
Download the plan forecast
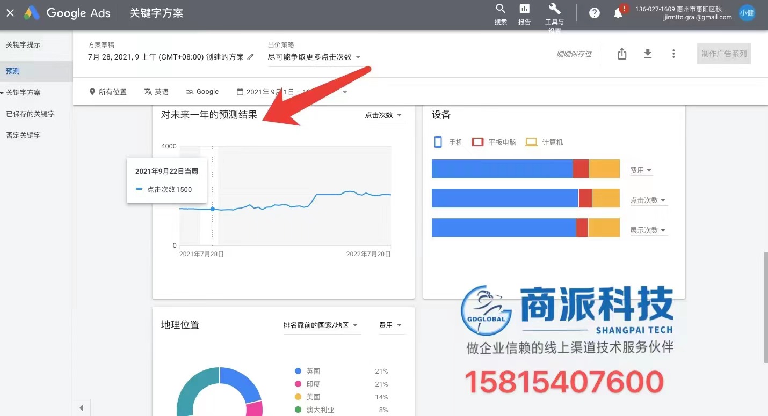[648, 54]
